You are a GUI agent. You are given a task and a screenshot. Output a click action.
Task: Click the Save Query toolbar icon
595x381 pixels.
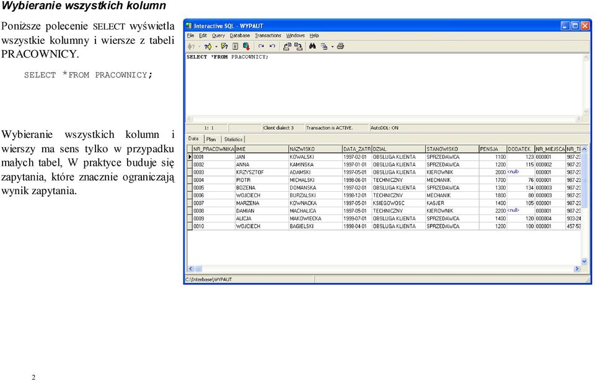pos(299,46)
